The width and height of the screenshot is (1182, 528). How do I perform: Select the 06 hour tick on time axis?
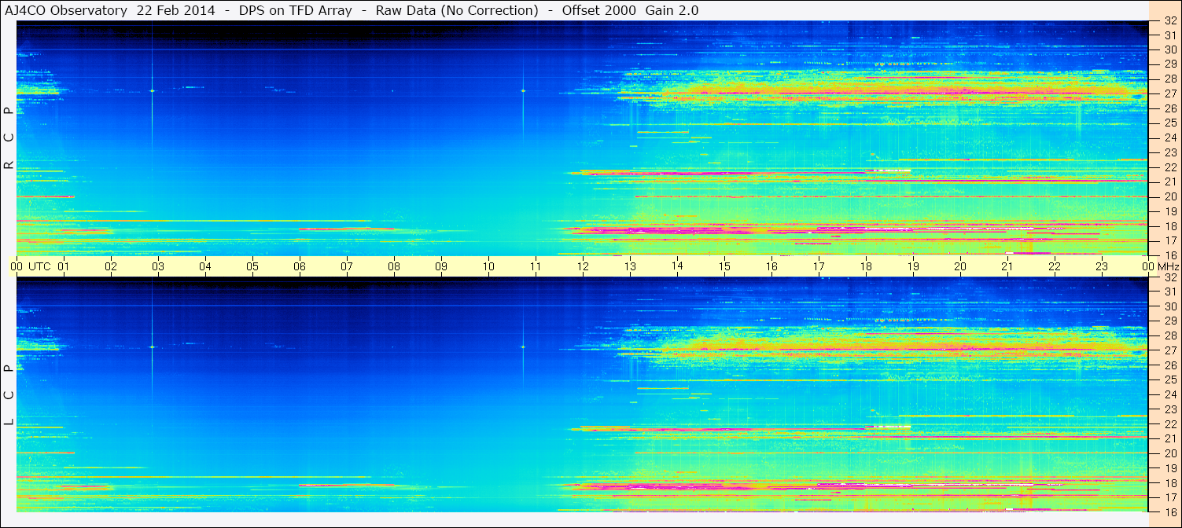[300, 266]
